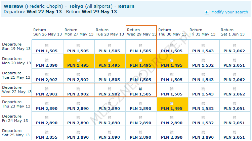Select fare for Thu 23 May, return Thu 30 May

[172, 103]
